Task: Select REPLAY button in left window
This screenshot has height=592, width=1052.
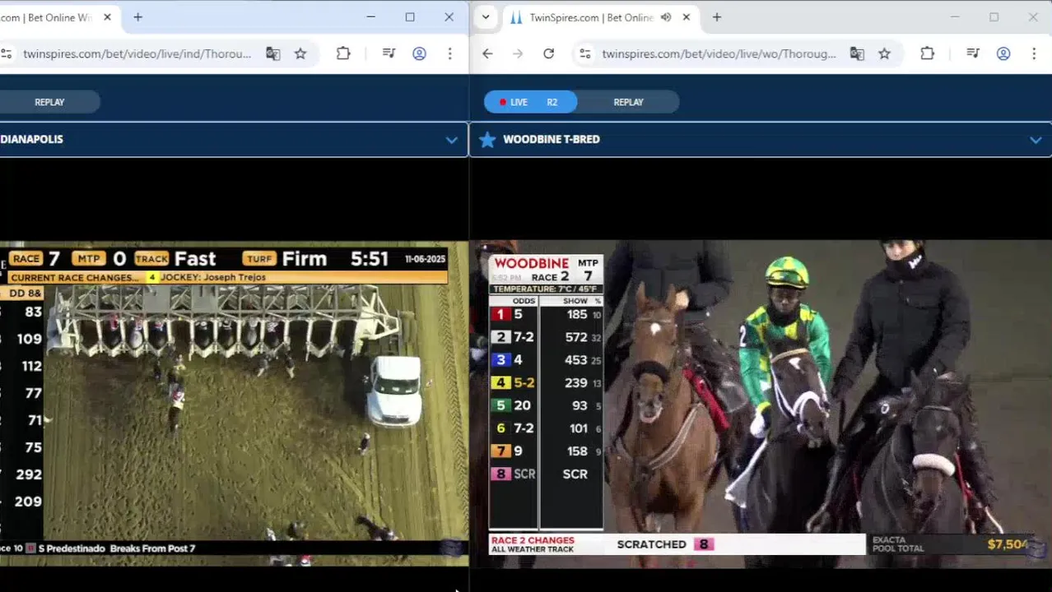Action: tap(49, 102)
